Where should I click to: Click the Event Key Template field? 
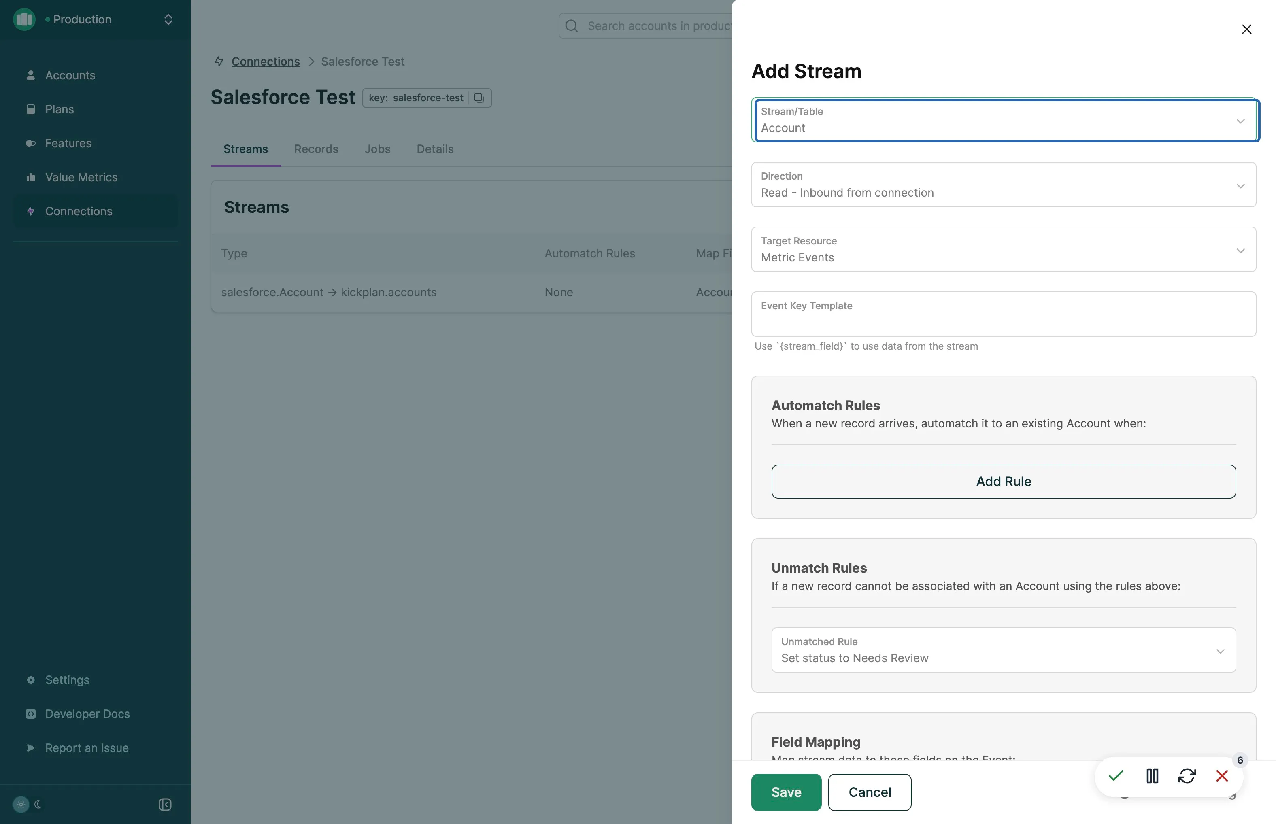1004,314
